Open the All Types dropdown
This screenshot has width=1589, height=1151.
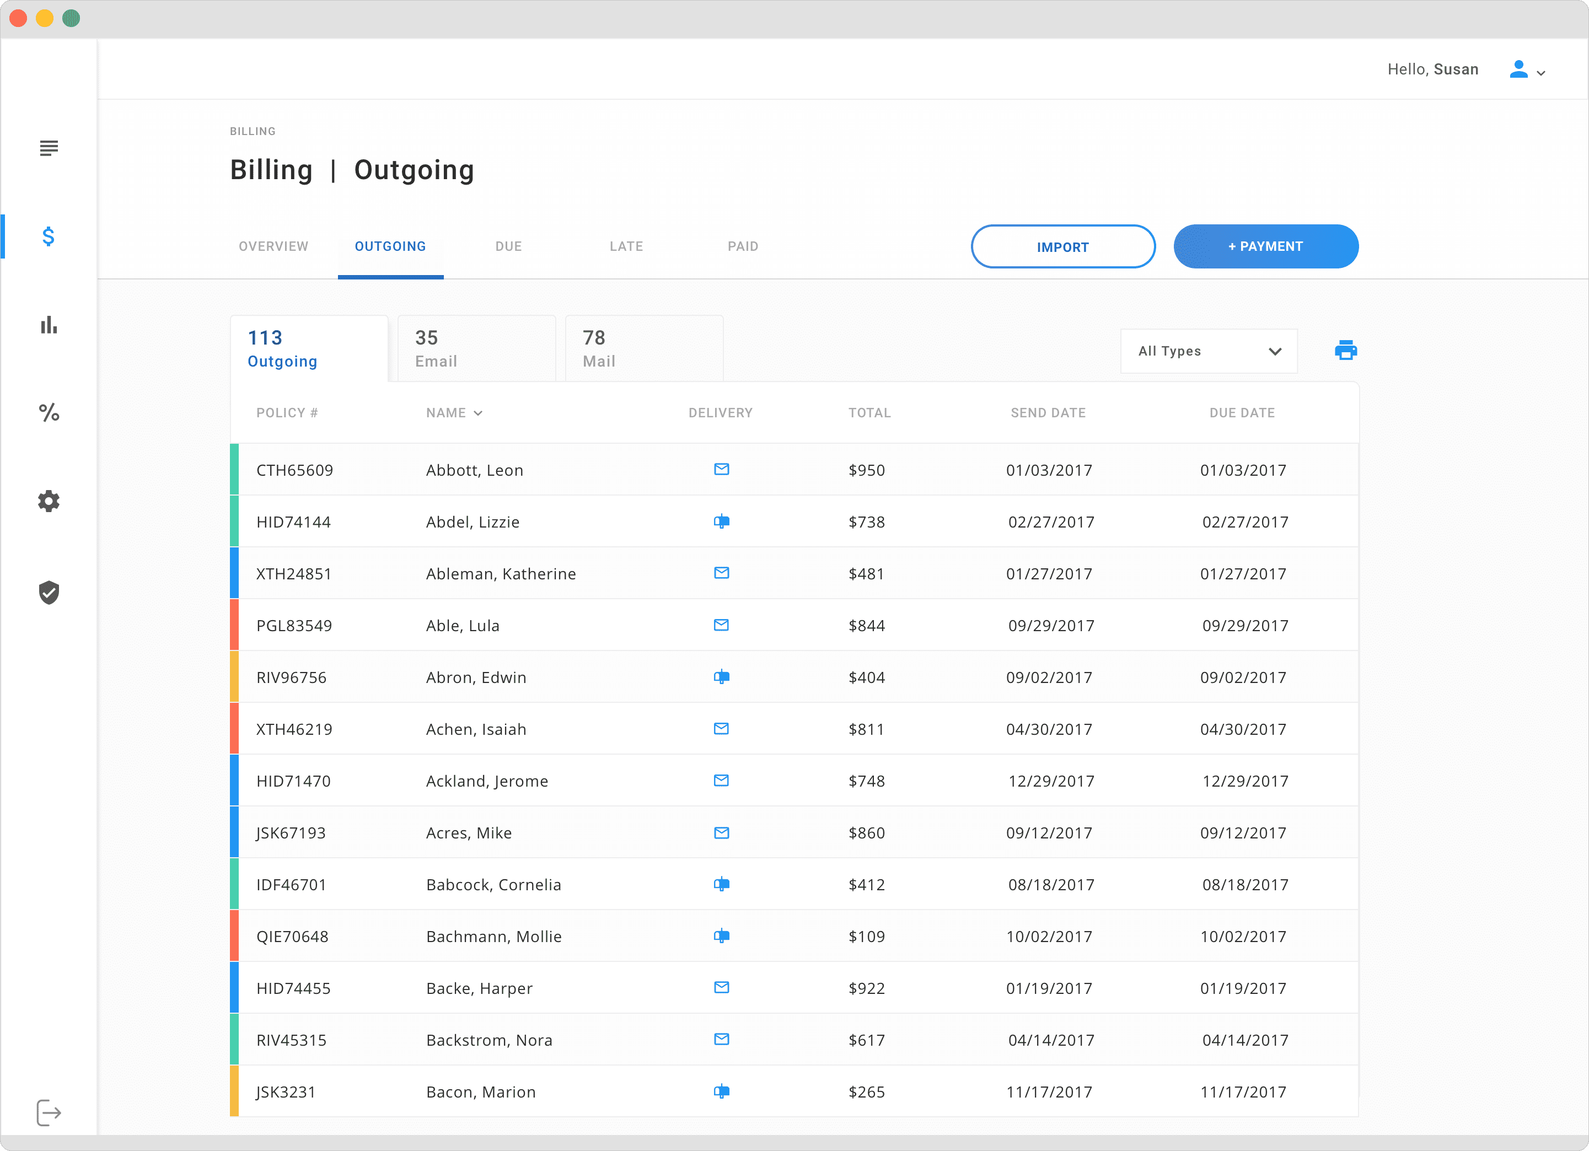[x=1209, y=351]
